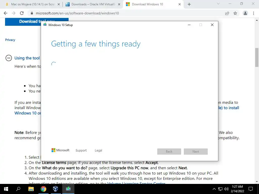Screen dimensions: 259x194
Task: Open Google Chrome from the taskbar
Action: (x=44, y=189)
